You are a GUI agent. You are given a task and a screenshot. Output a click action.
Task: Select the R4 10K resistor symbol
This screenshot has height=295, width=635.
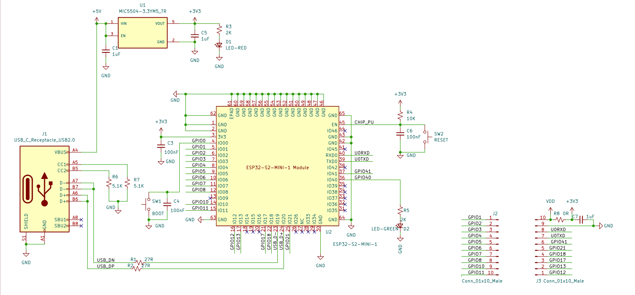tap(400, 115)
